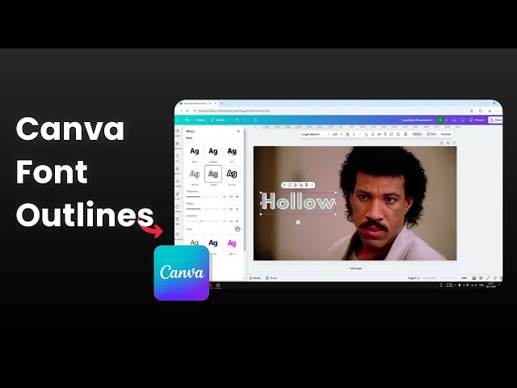
Task: Click the lock page icon above canvas
Action: click(442, 143)
